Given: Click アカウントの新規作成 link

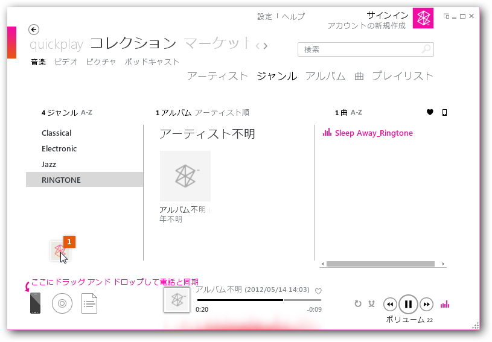Looking at the screenshot, I should 366,26.
